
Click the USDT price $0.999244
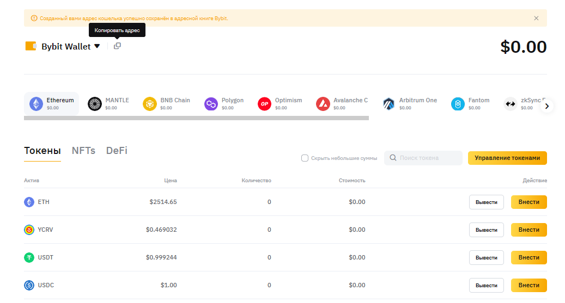(x=161, y=257)
